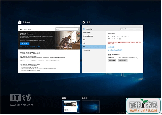Select highlighted 激活 item in Settings sidebar
The height and width of the screenshot is (115, 162).
(x=94, y=47)
